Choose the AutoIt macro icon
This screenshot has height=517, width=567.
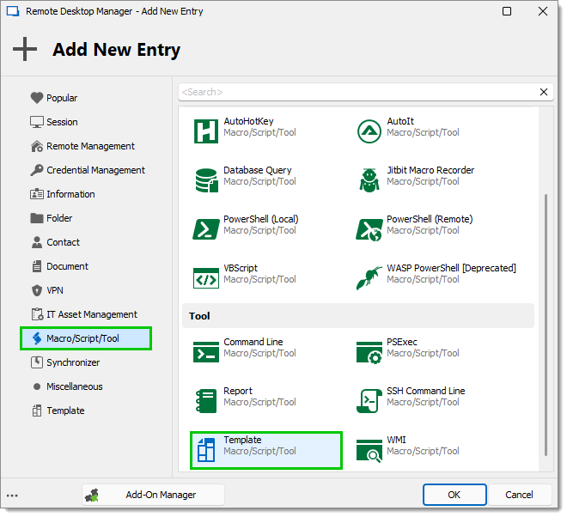pos(369,131)
